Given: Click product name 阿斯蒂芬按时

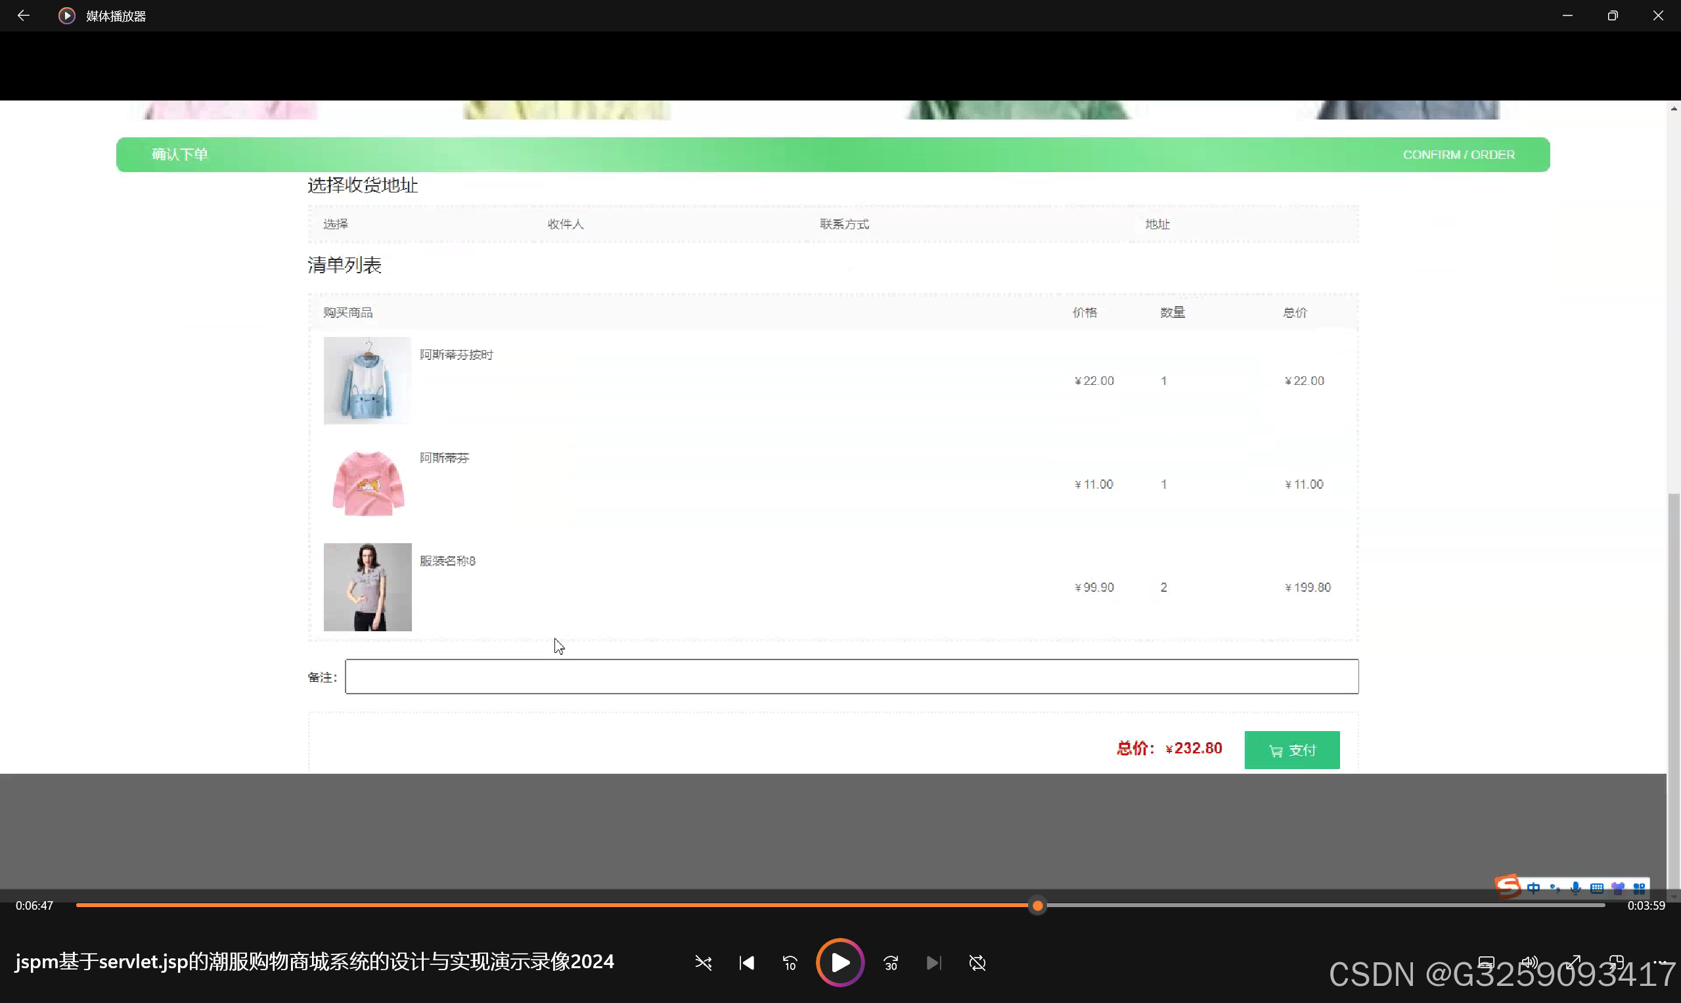Looking at the screenshot, I should tap(457, 355).
